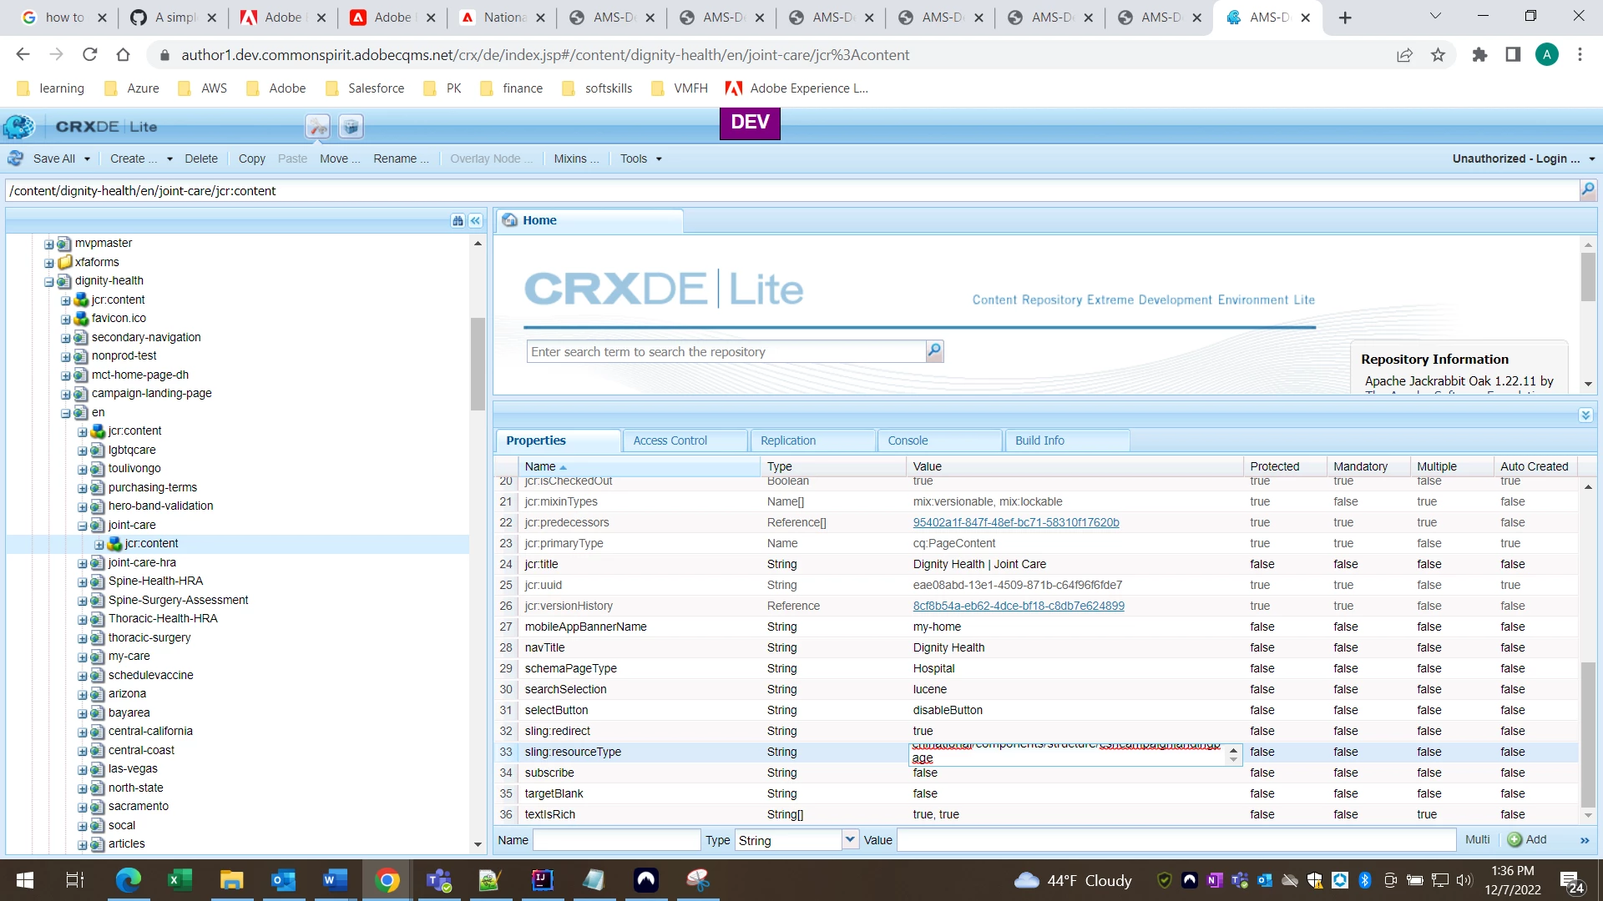Expand the joint-care-hra tree node

pos(83,563)
